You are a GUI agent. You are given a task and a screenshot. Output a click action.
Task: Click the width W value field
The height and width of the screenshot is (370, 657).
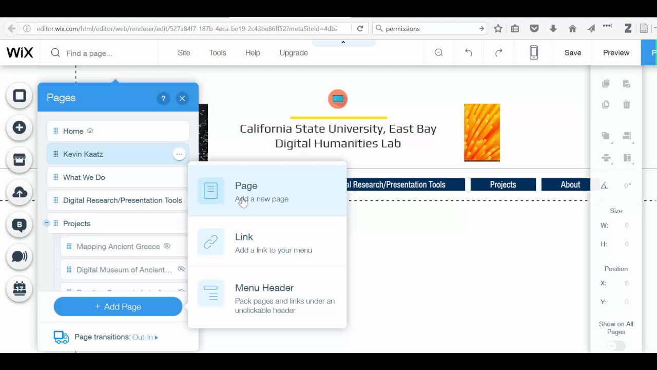click(627, 225)
